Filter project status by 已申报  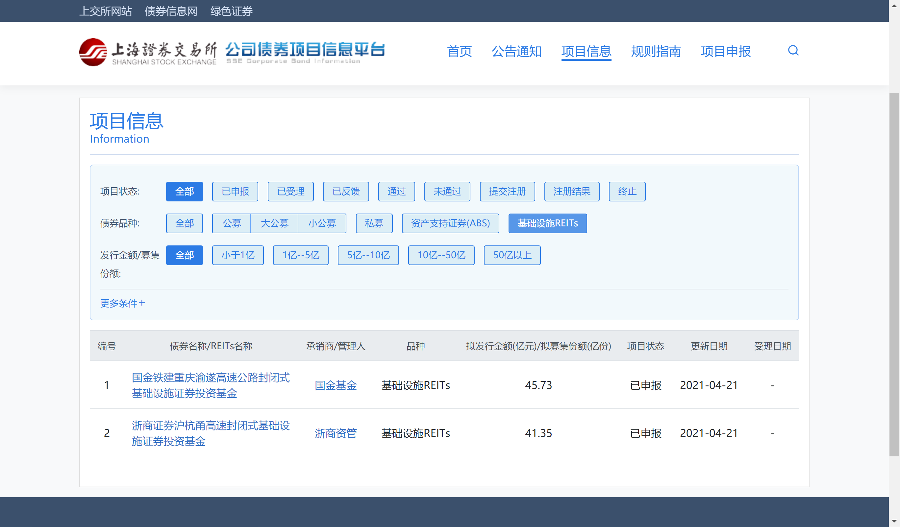[235, 192]
